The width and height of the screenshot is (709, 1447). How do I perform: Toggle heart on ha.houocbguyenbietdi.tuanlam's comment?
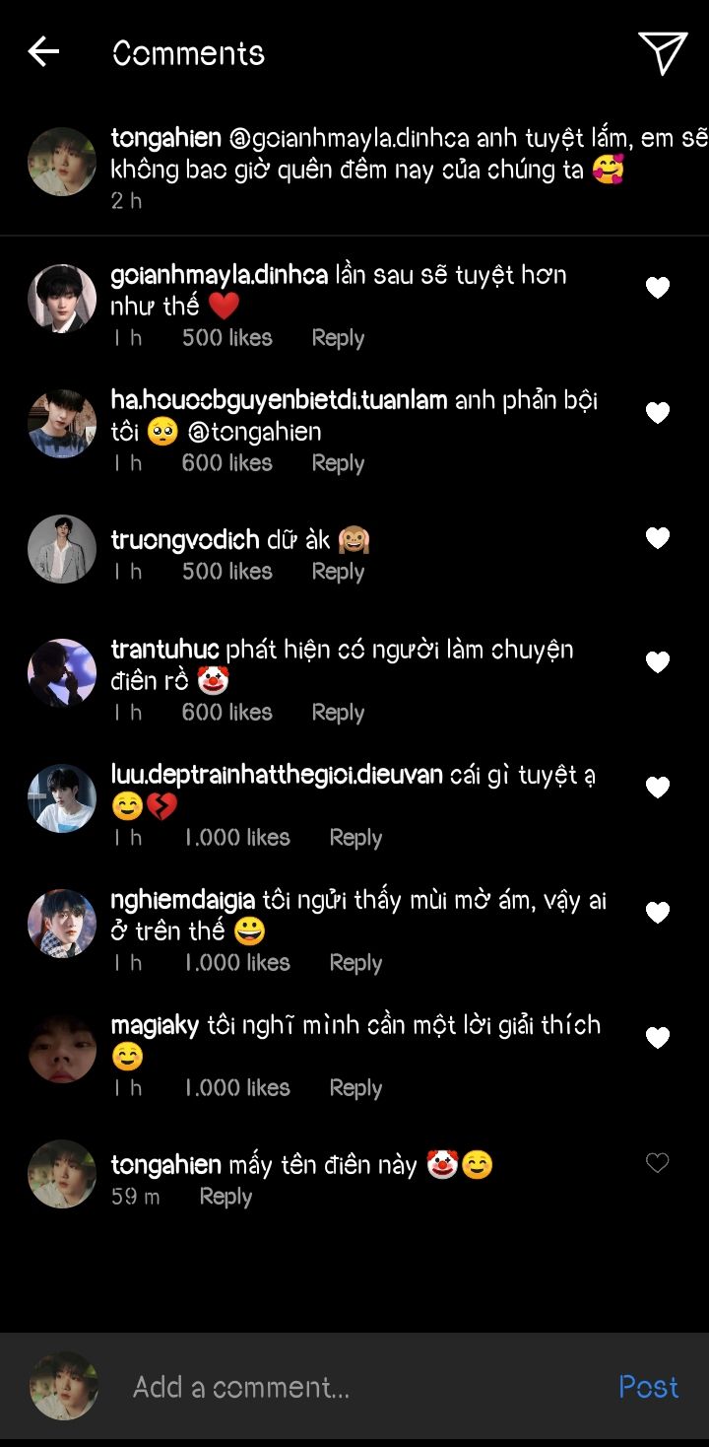tap(657, 413)
